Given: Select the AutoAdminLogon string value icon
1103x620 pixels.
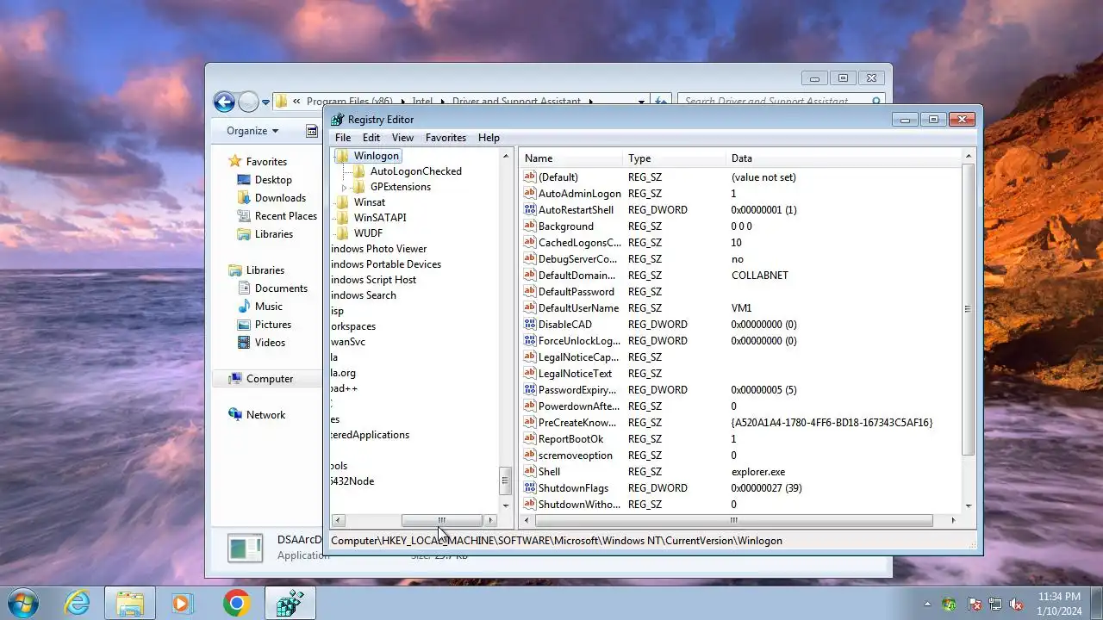Looking at the screenshot, I should point(530,194).
